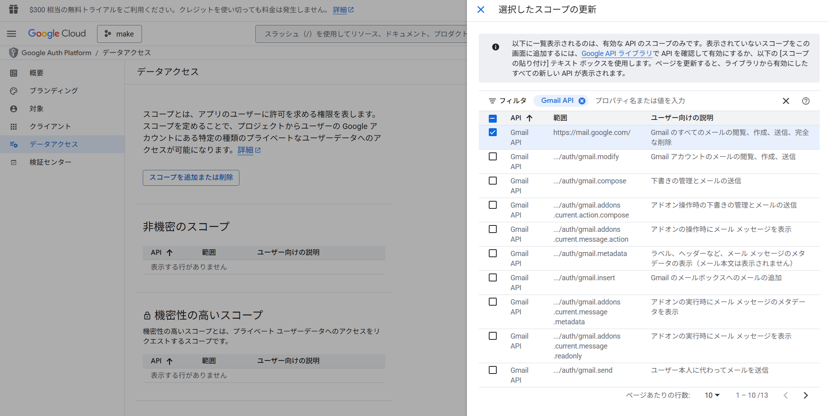
Task: Click the 検証センター checkbox icon
Action: coord(14,162)
